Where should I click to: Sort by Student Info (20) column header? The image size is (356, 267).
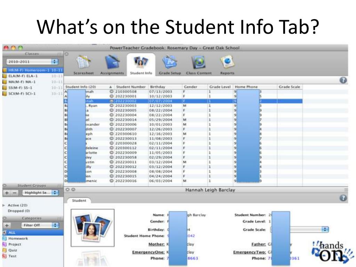coord(89,87)
